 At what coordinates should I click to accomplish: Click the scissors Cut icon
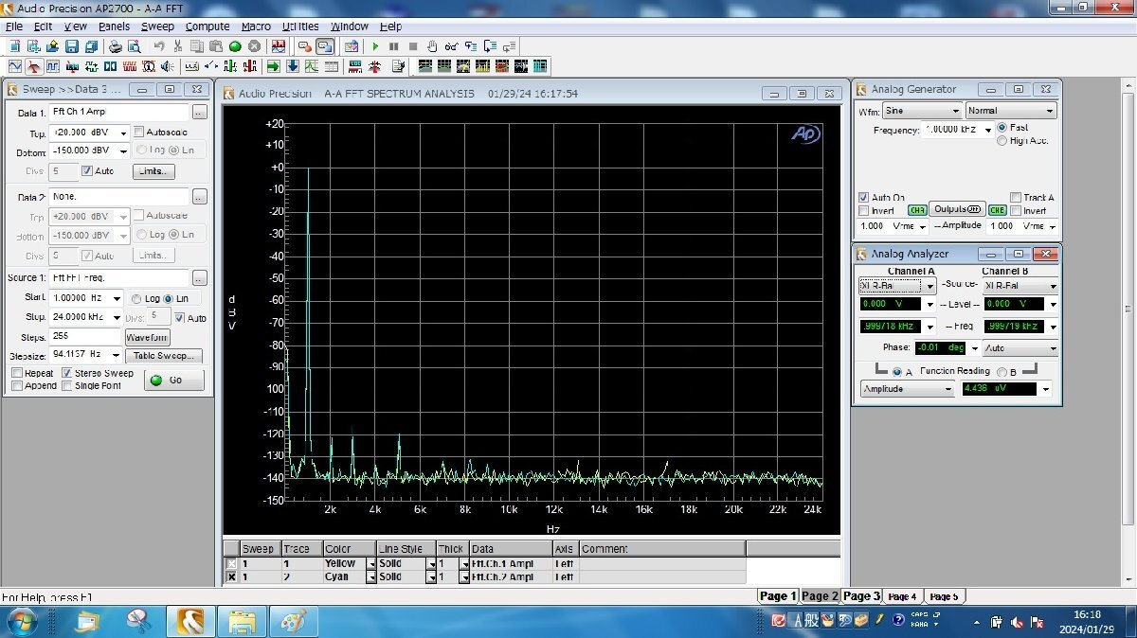point(177,46)
